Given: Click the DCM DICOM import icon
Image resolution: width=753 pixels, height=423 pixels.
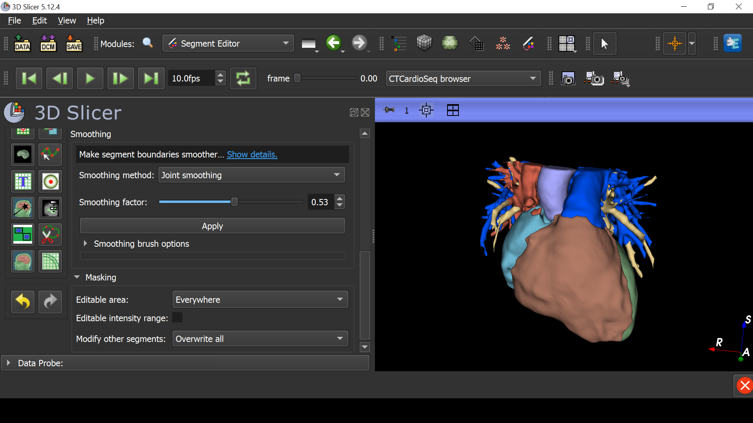Looking at the screenshot, I should coord(48,43).
